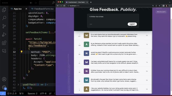Open the chat panel icon in VS Code sidebar
This screenshot has width=172, height=96.
click(4, 51)
